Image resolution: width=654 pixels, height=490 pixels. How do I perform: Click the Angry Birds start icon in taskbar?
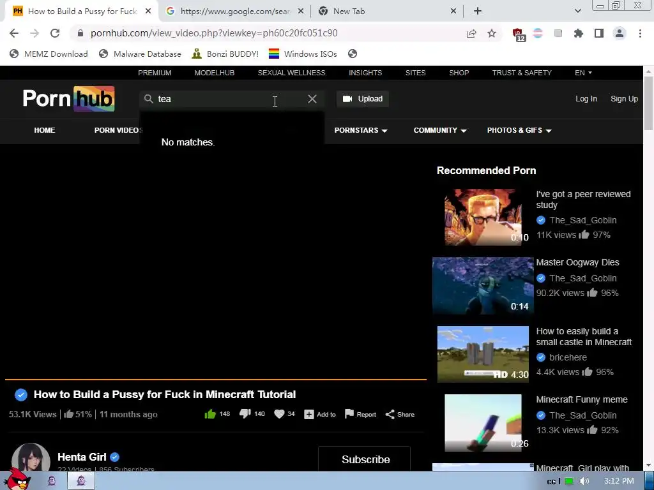click(17, 480)
